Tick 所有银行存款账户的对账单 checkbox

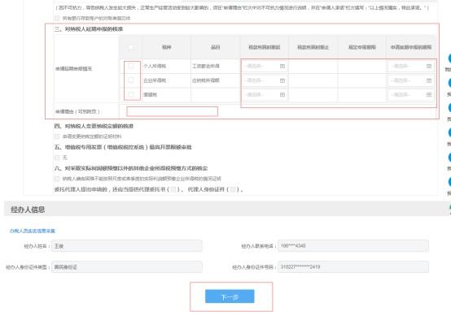click(x=57, y=18)
